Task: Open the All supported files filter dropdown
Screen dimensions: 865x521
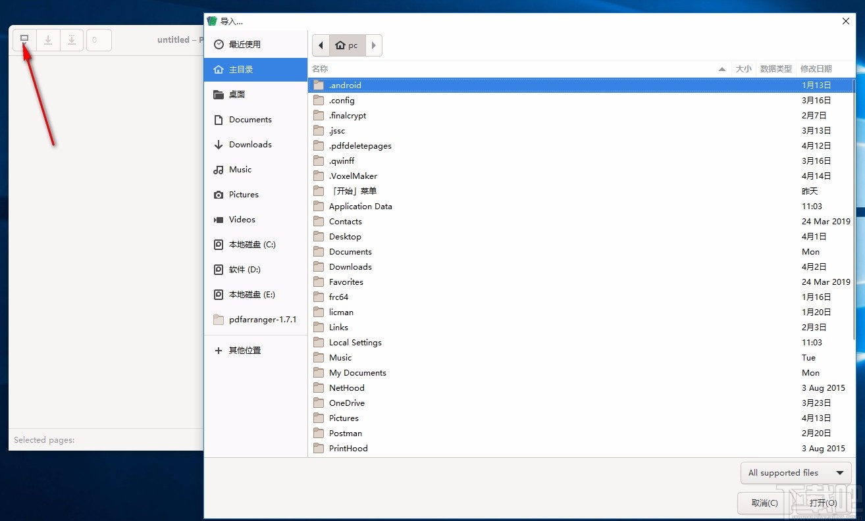Action: coord(795,472)
